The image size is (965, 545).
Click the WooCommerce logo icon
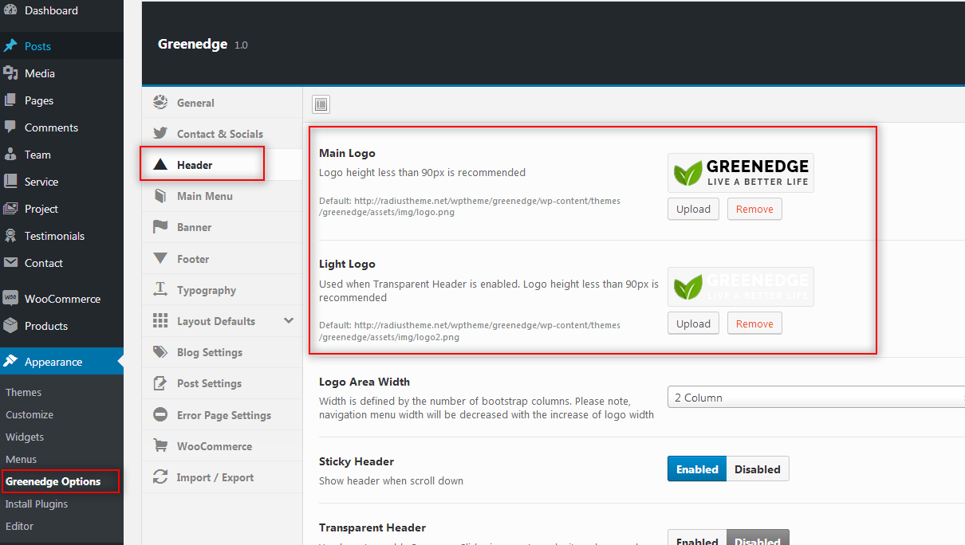pos(10,298)
